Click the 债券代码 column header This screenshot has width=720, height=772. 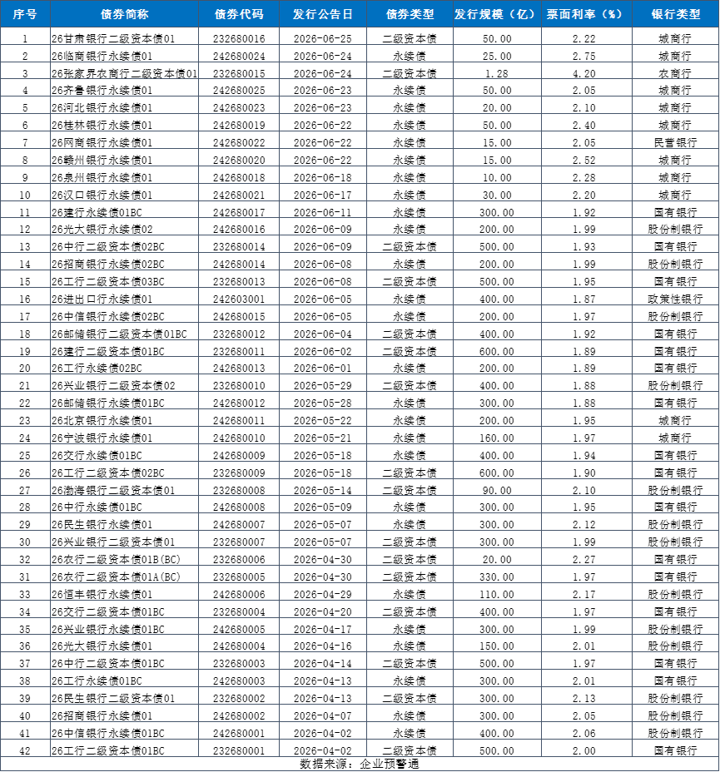point(239,14)
